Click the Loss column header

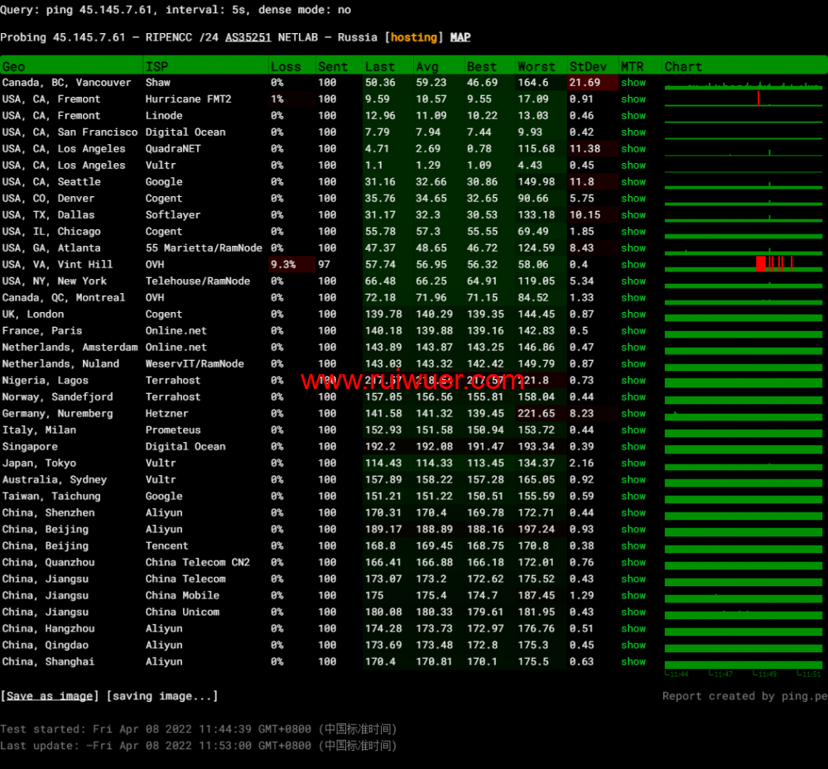(286, 66)
